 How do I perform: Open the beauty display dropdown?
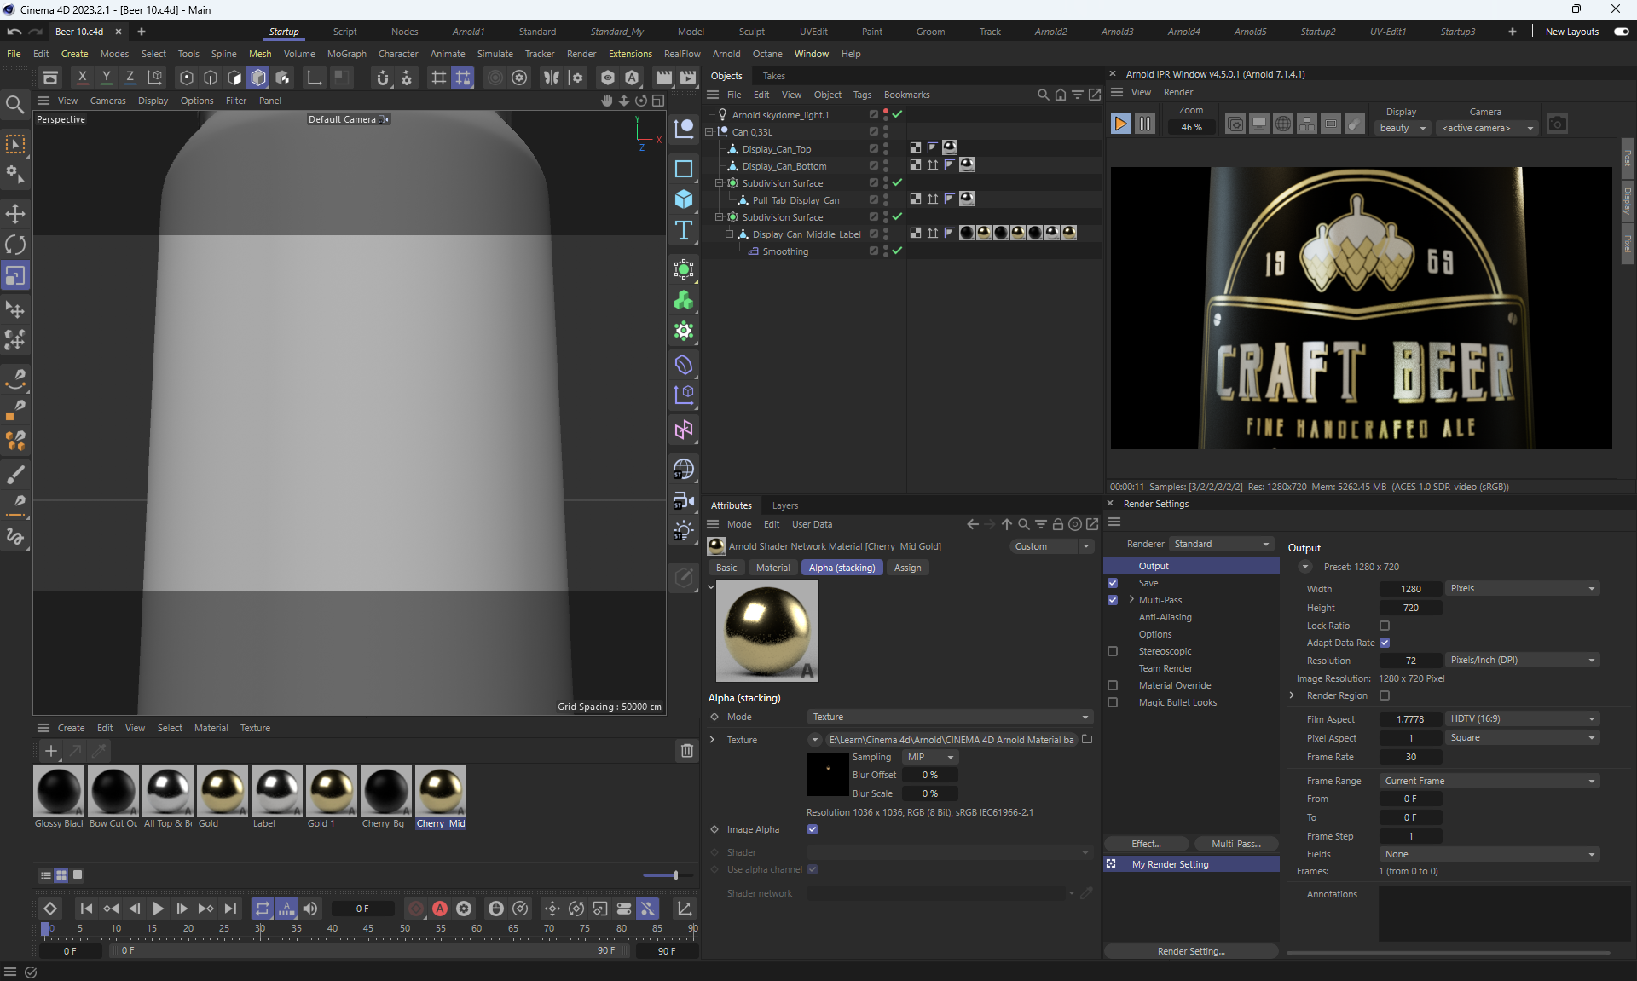[1403, 128]
